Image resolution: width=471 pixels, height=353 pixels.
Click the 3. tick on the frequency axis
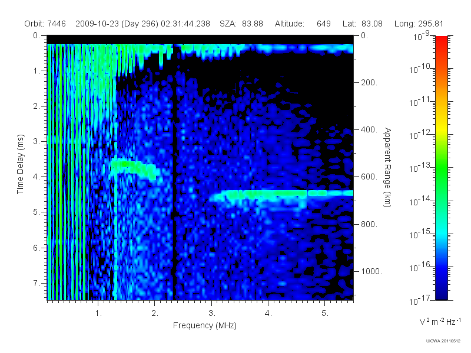(212, 314)
